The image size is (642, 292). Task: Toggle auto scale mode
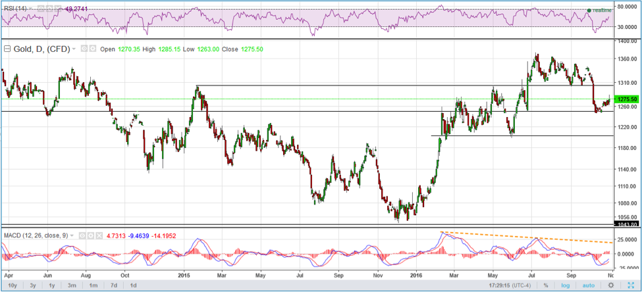tap(589, 285)
